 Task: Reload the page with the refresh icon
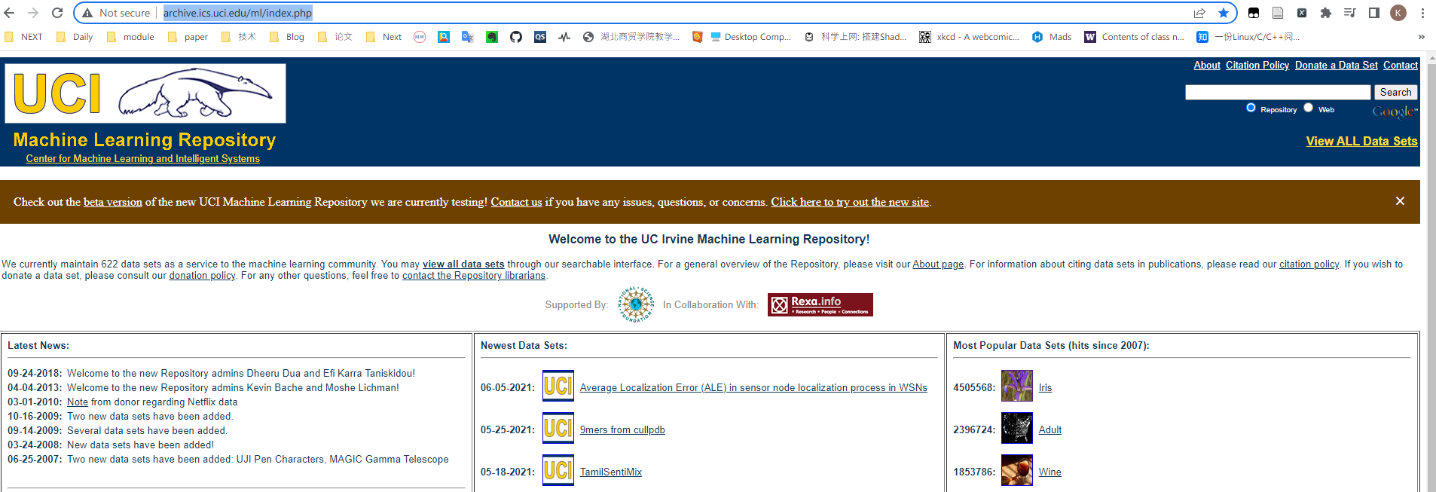[57, 13]
